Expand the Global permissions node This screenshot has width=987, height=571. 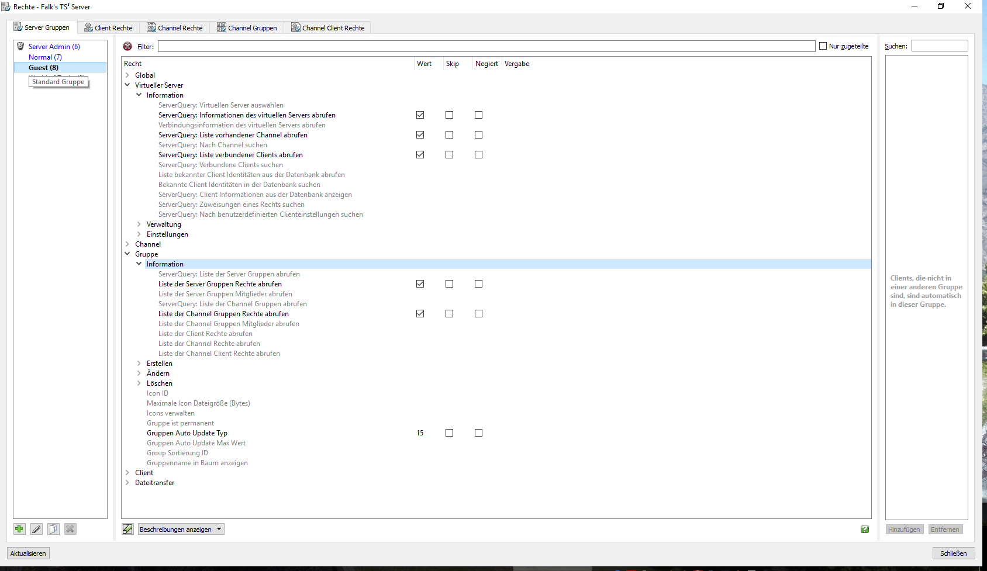[127, 75]
